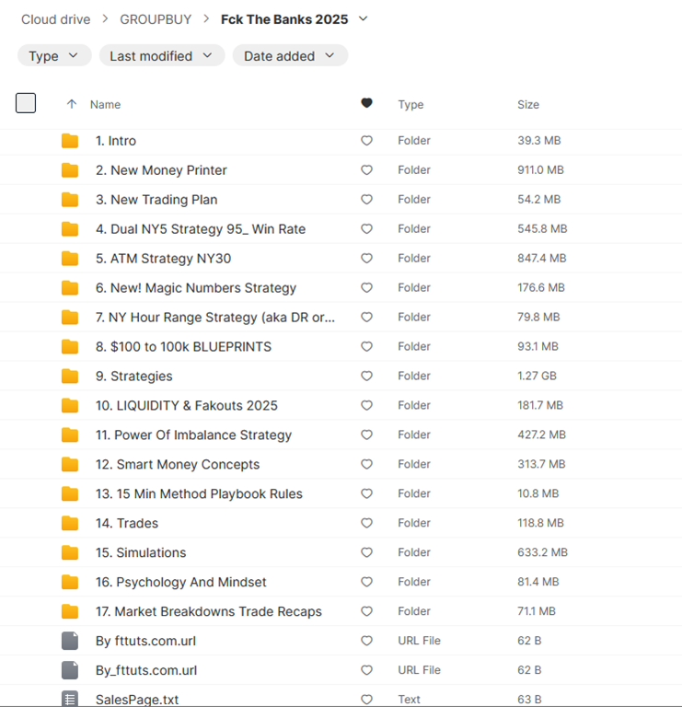The height and width of the screenshot is (707, 682).
Task: Open the Date added filter dropdown
Action: click(x=290, y=56)
